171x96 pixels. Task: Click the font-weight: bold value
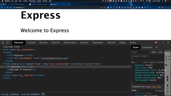click(153, 80)
